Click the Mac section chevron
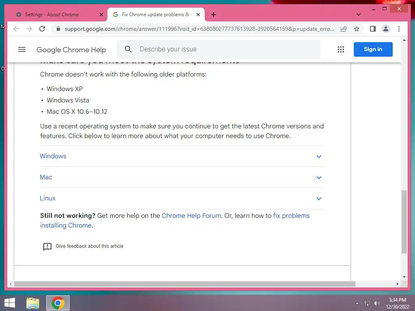 (319, 178)
